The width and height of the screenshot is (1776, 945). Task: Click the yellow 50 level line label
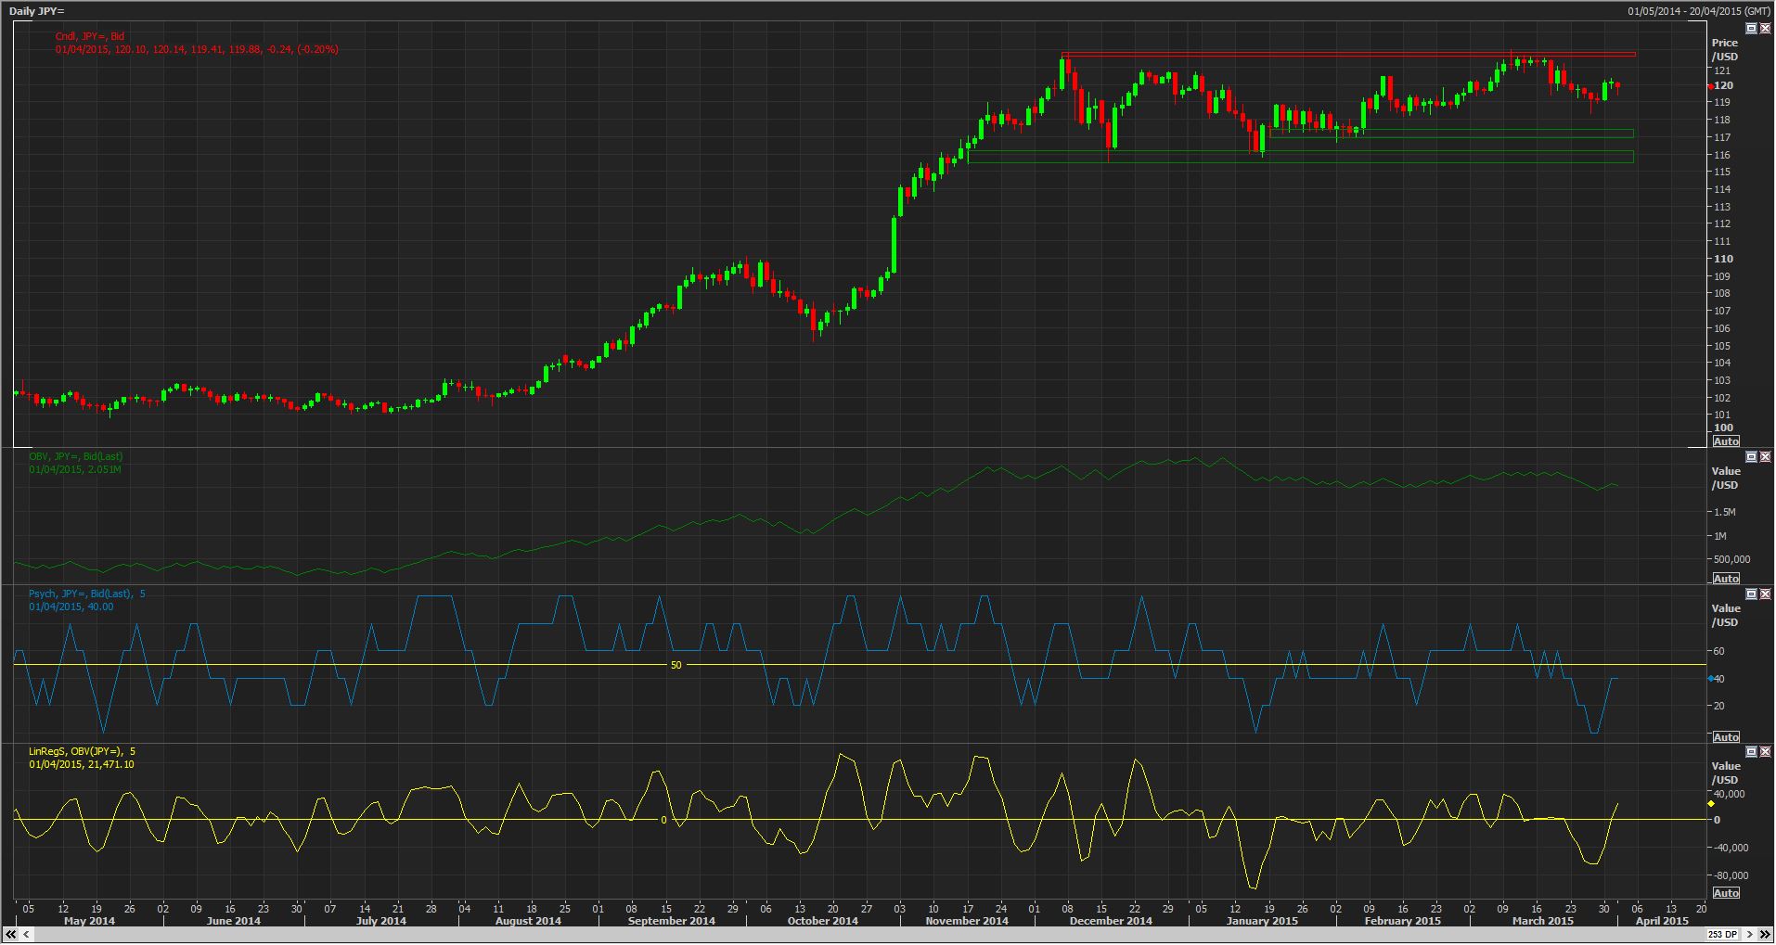coord(676,665)
